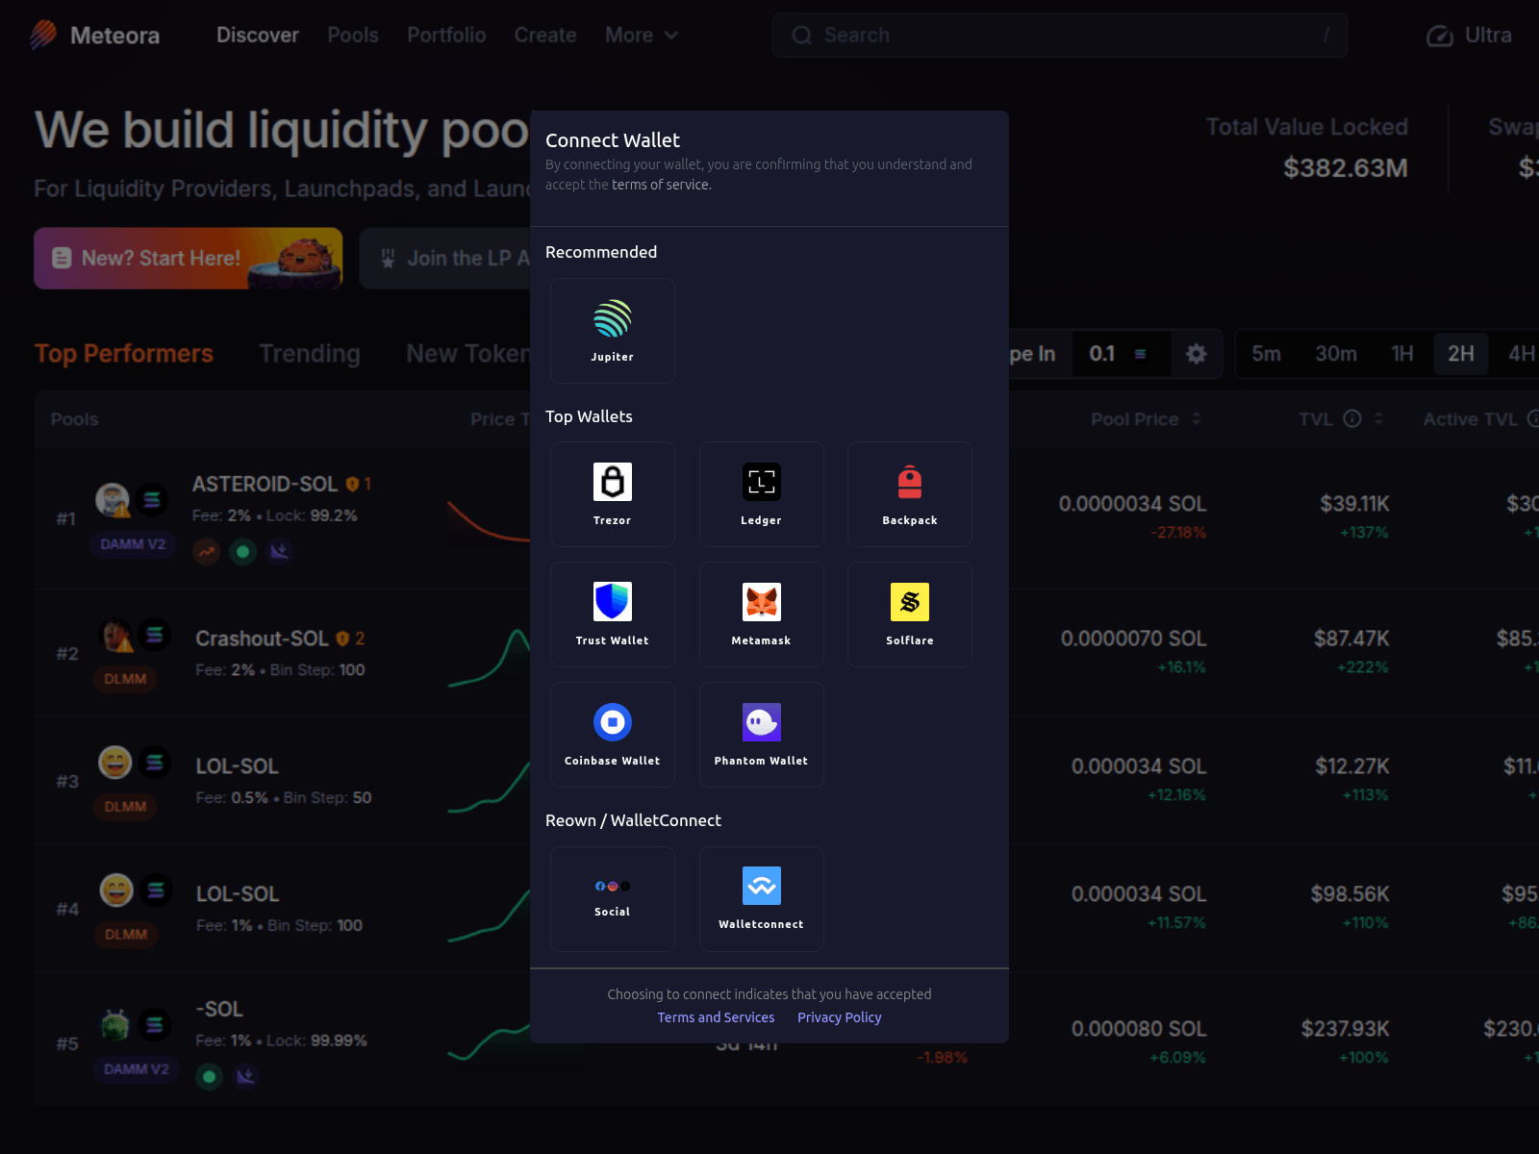The image size is (1539, 1154).
Task: Select the Trezor wallet tile
Action: [613, 494]
